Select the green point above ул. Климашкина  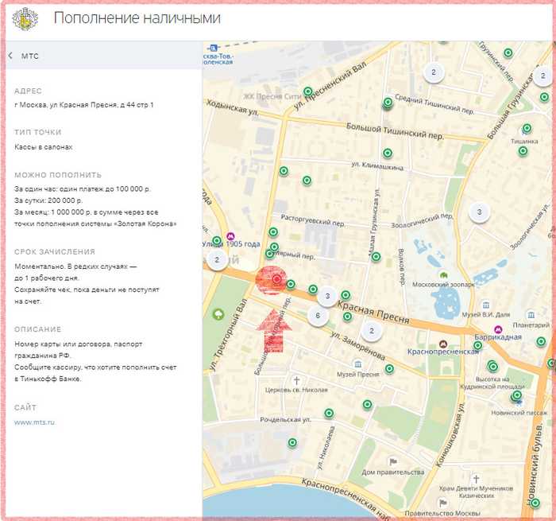388,153
